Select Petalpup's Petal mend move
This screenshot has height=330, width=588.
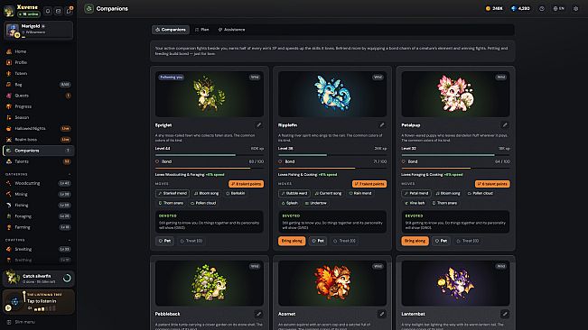416,194
